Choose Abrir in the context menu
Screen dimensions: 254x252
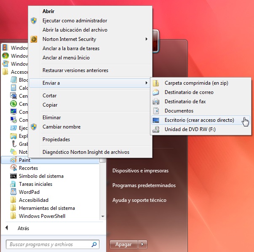(90, 11)
